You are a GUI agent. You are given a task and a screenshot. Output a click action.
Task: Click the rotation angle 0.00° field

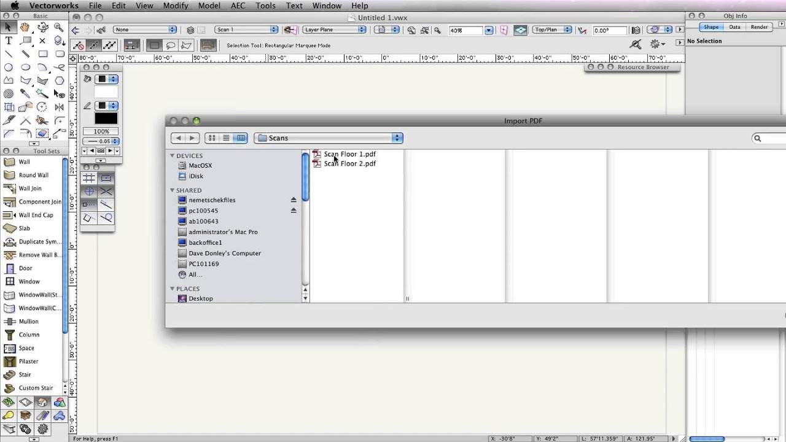(610, 30)
